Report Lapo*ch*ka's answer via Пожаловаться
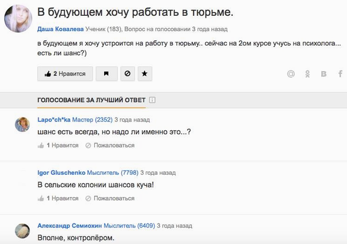This screenshot has height=244, width=347. click(x=110, y=145)
